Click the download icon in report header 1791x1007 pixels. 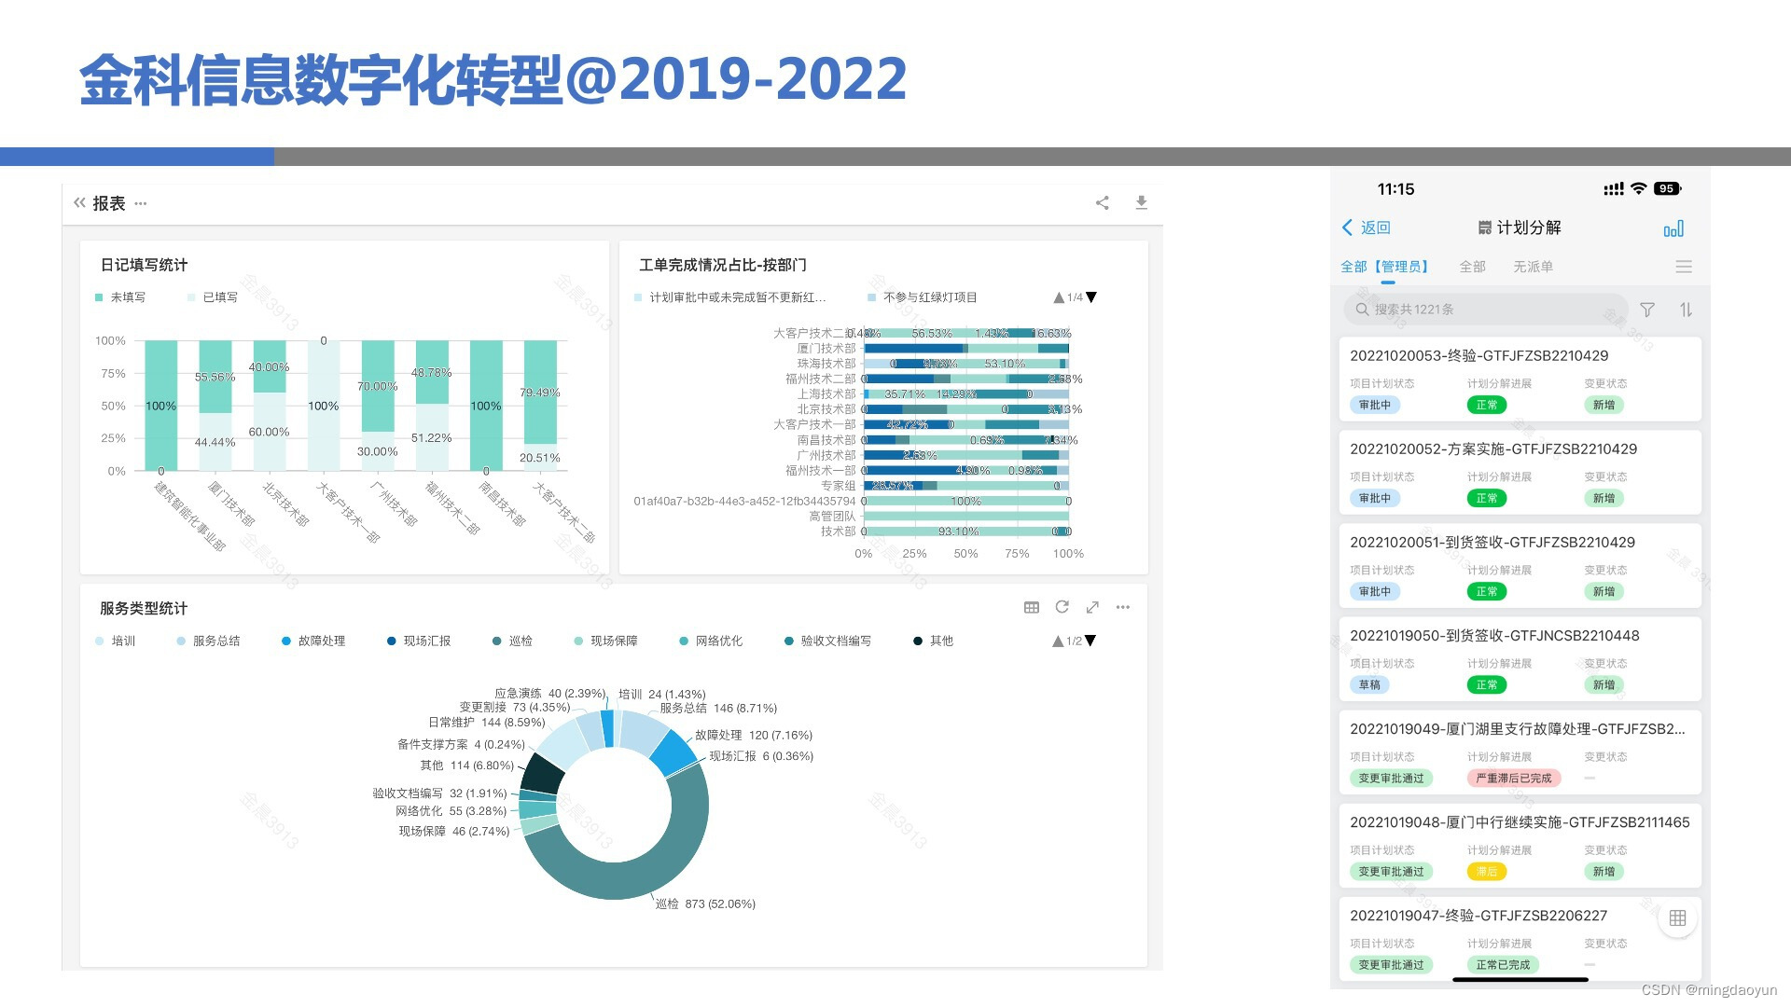(x=1141, y=202)
